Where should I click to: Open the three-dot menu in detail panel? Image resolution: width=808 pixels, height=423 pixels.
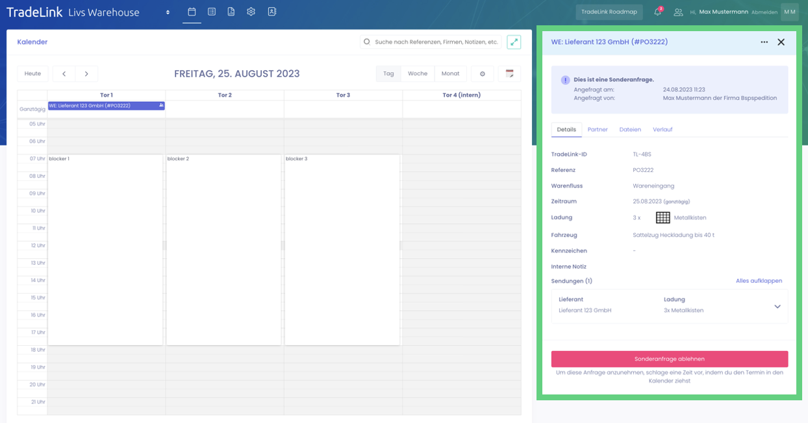click(764, 42)
